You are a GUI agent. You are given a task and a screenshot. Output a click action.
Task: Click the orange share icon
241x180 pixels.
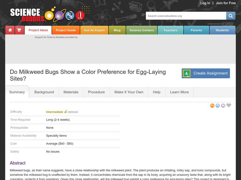pyautogui.click(x=212, y=105)
